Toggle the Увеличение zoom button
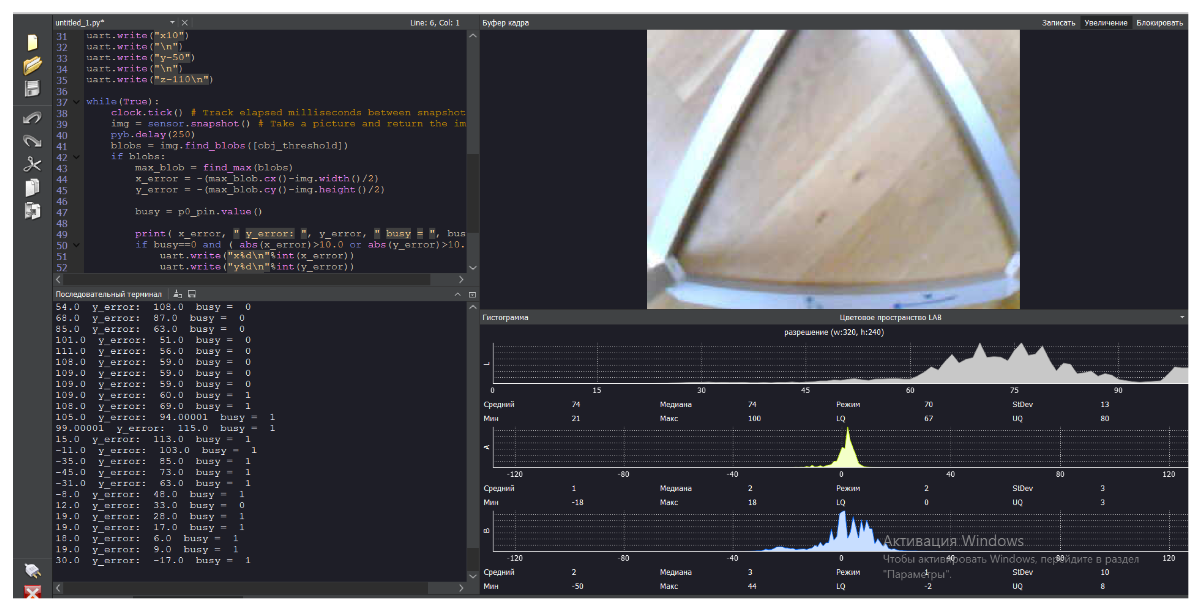The image size is (1202, 612). (1105, 23)
